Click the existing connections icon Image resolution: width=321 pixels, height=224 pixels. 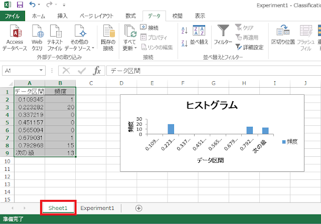pyautogui.click(x=108, y=33)
